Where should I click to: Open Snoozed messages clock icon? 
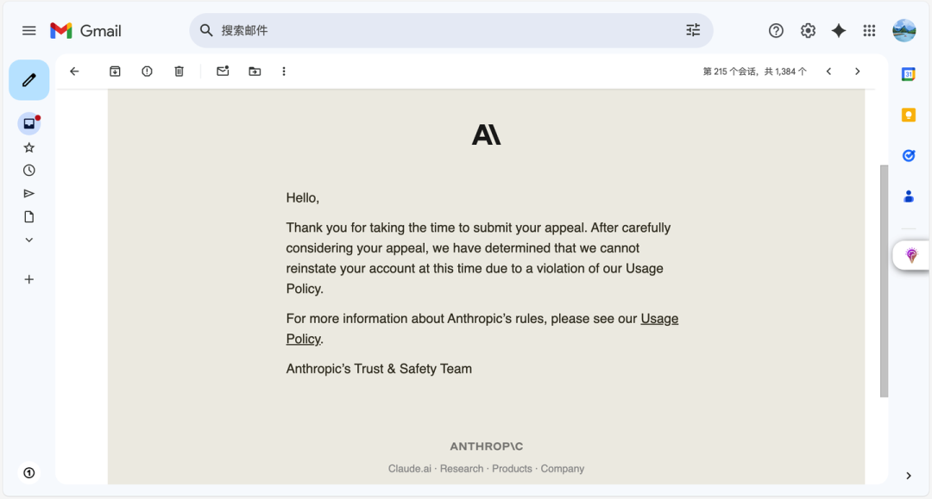point(29,171)
